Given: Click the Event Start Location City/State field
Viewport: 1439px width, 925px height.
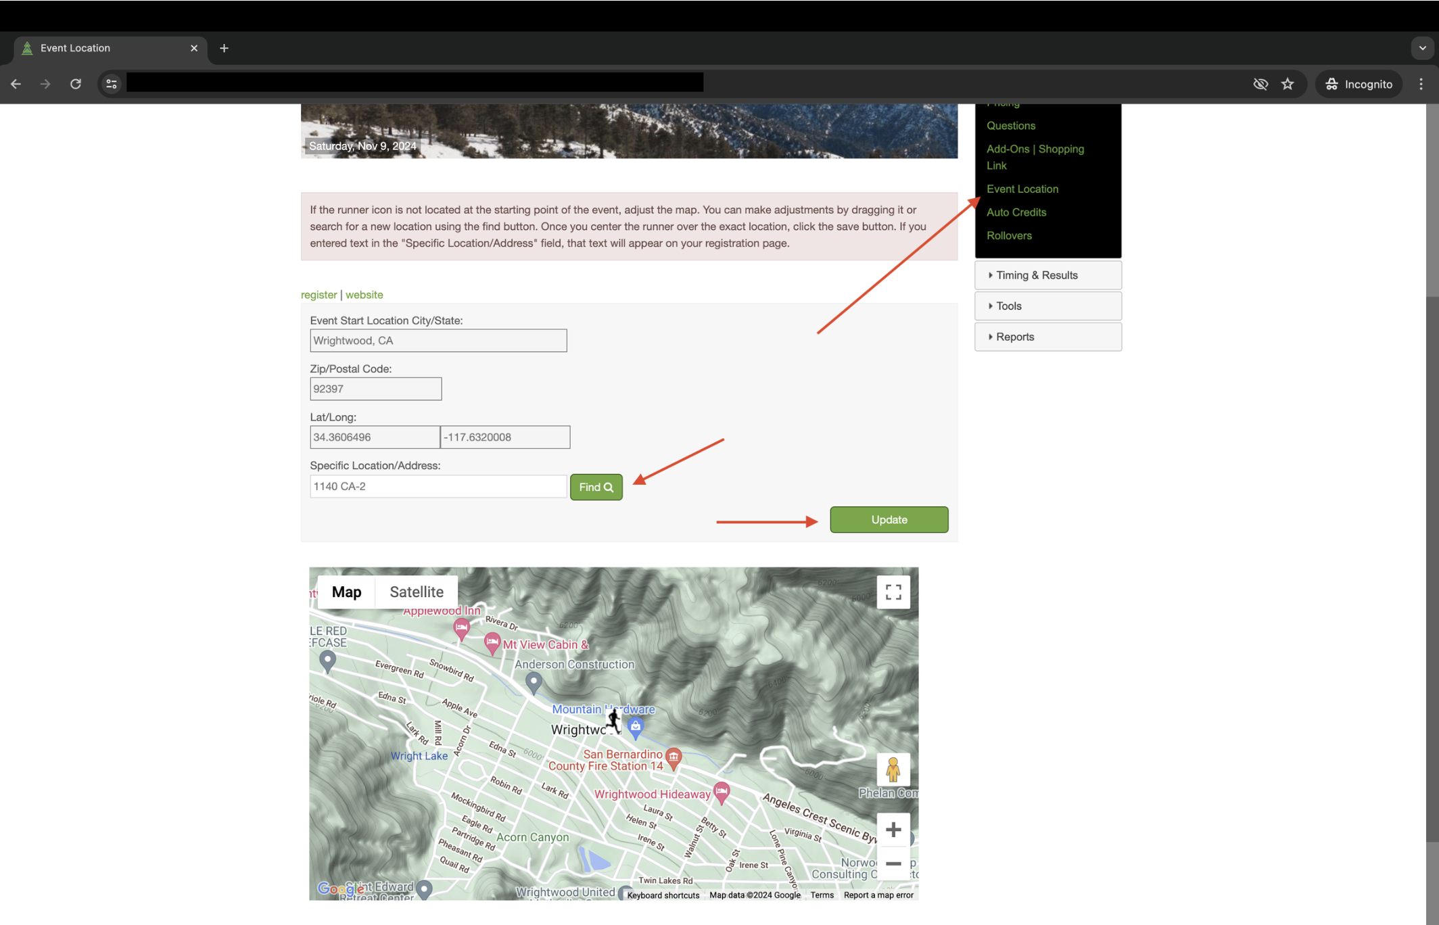Looking at the screenshot, I should click(x=438, y=340).
